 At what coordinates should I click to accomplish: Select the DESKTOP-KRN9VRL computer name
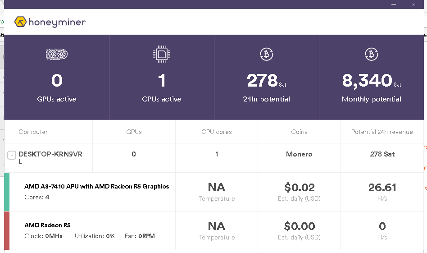click(x=50, y=157)
